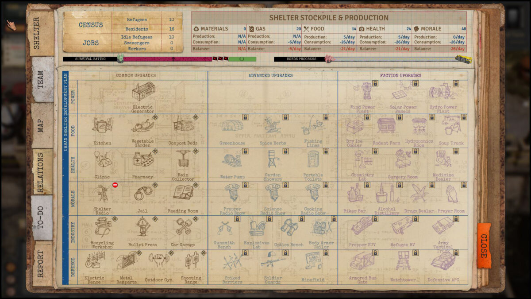Click the Survival Rating progress bar
Image resolution: width=531 pixels, height=299 pixels.
pos(159,59)
